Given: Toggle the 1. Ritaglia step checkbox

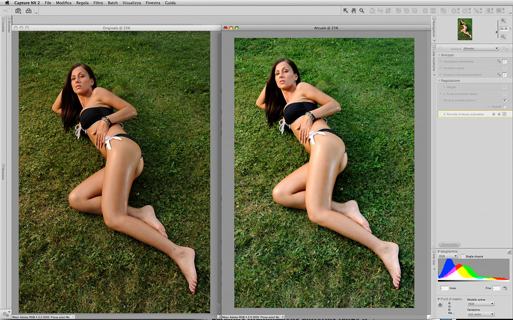Looking at the screenshot, I should click(504, 87).
